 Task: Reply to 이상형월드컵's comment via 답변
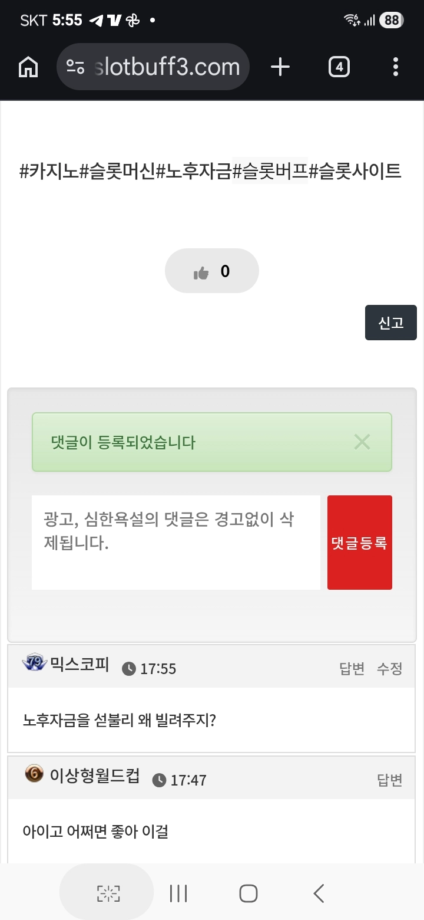pyautogui.click(x=389, y=780)
